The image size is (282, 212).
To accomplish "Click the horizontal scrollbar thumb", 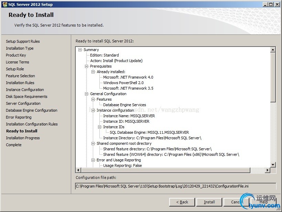I will pos(165,170).
